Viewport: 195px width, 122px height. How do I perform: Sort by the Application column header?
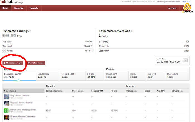23,91
